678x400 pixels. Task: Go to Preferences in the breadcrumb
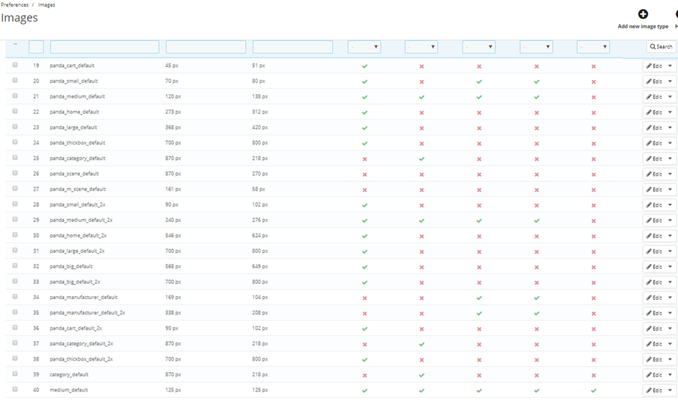coord(14,5)
